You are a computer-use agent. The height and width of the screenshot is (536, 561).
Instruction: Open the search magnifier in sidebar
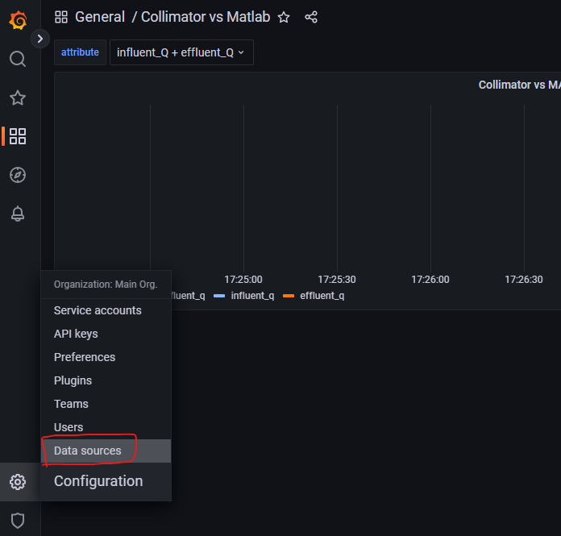tap(18, 59)
